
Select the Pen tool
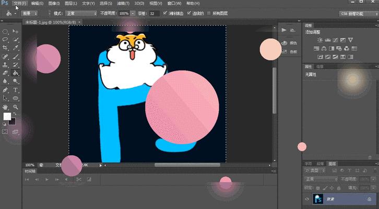click(5, 90)
